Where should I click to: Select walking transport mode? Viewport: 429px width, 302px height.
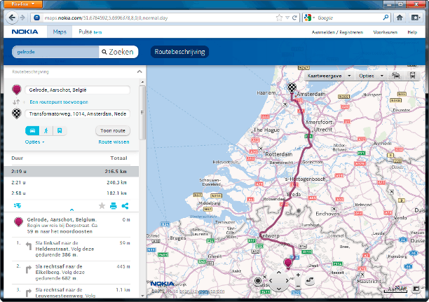(x=46, y=130)
